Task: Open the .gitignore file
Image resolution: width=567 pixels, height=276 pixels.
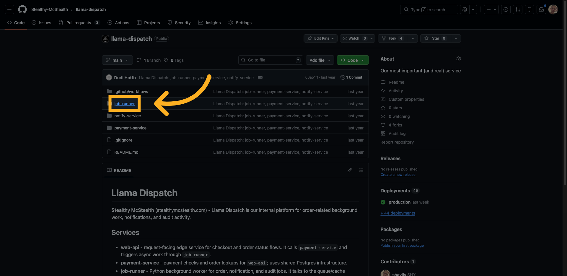Action: (123, 140)
